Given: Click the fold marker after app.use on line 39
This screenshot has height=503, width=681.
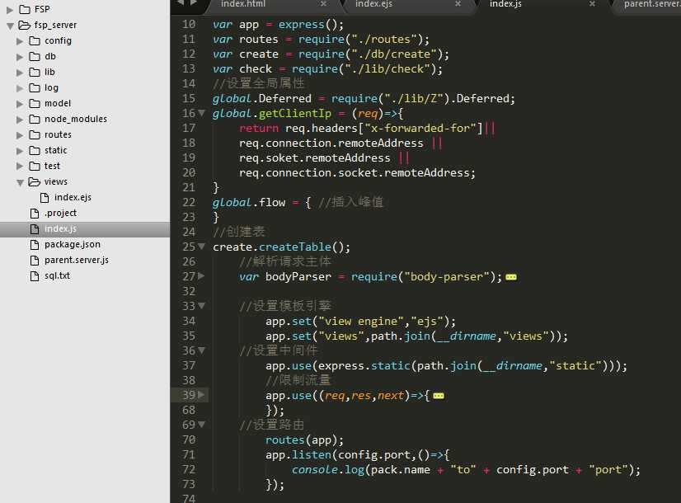Looking at the screenshot, I should (x=439, y=396).
